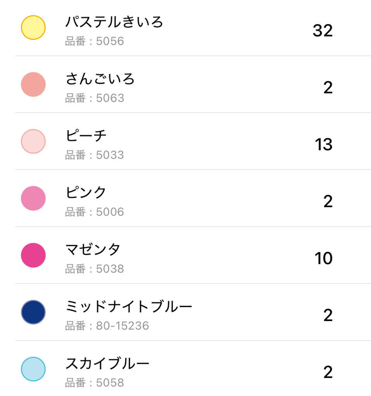Tap the light peach ピーチ swatch

pyautogui.click(x=33, y=141)
